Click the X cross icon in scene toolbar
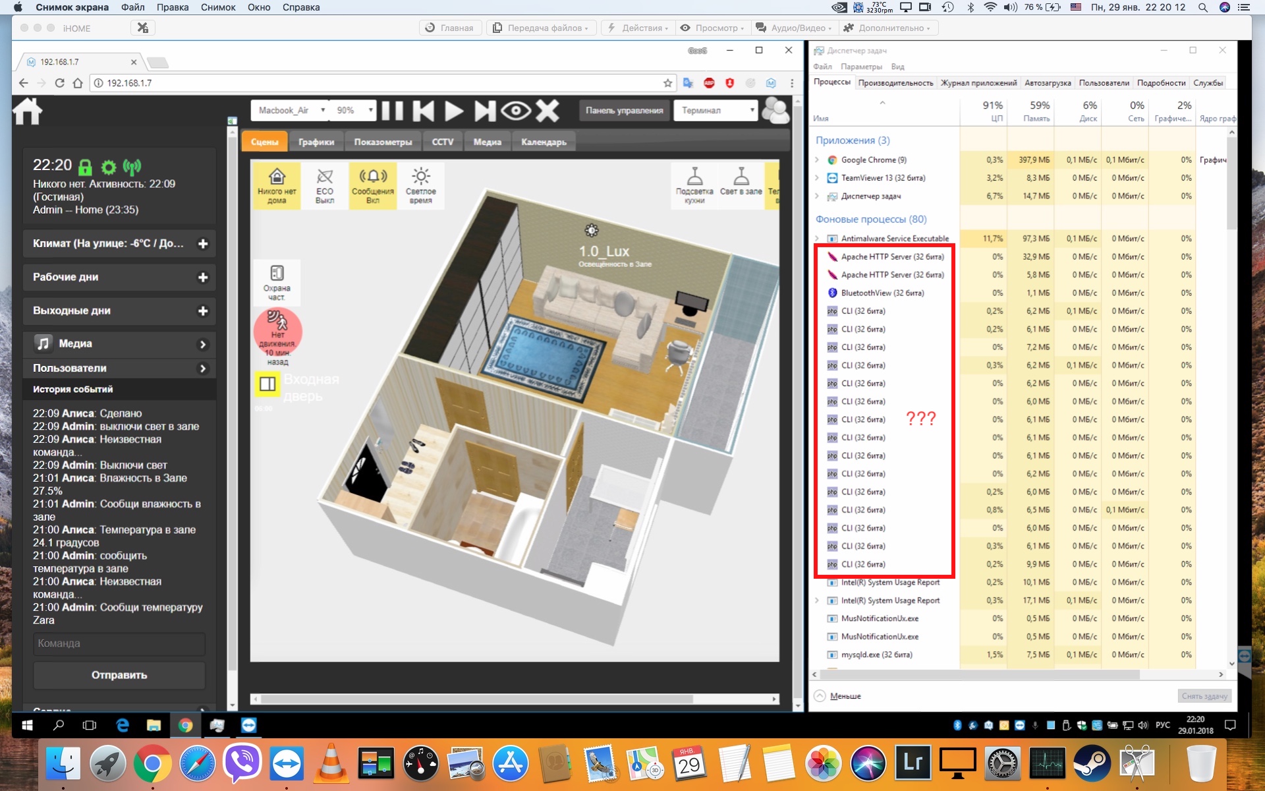The height and width of the screenshot is (791, 1265). 548,111
